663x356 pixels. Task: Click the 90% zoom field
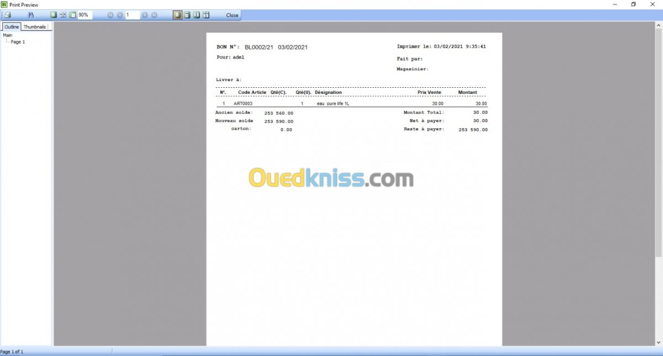pos(85,15)
